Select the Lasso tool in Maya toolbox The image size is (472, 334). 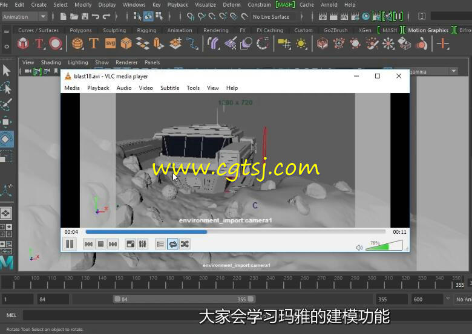pyautogui.click(x=6, y=88)
